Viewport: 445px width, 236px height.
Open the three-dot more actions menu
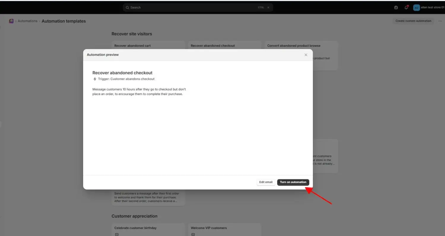(x=440, y=21)
